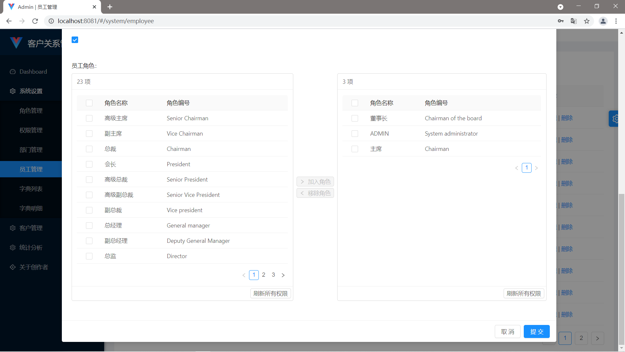Click 刷新所有权限 under the right role list
The width and height of the screenshot is (625, 352).
(524, 293)
